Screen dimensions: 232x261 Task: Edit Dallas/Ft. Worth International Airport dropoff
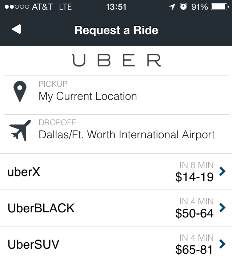(116, 134)
